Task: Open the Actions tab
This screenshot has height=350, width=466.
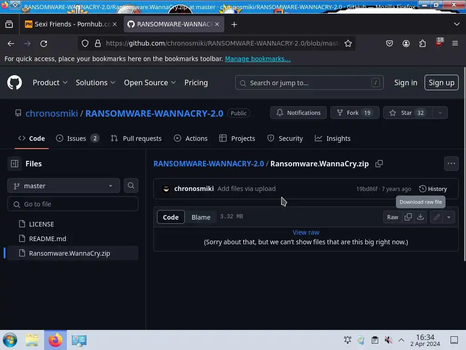Action: click(191, 139)
